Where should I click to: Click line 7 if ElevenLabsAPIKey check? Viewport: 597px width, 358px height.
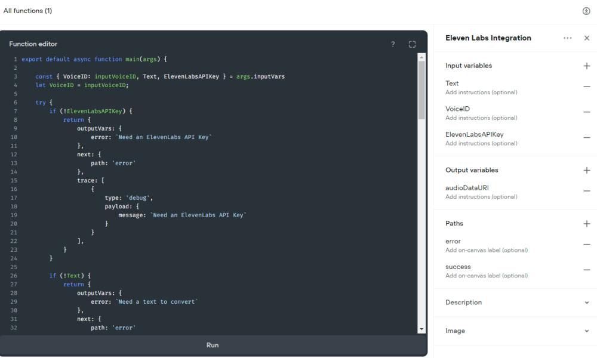point(91,111)
